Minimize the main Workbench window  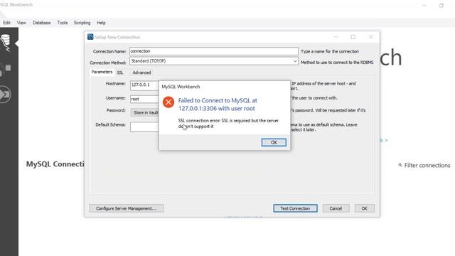pos(424,5)
